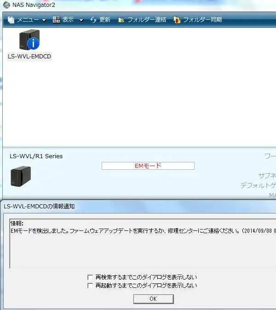Click the フォルダー連結 label
This screenshot has height=310, width=276.
147,19
